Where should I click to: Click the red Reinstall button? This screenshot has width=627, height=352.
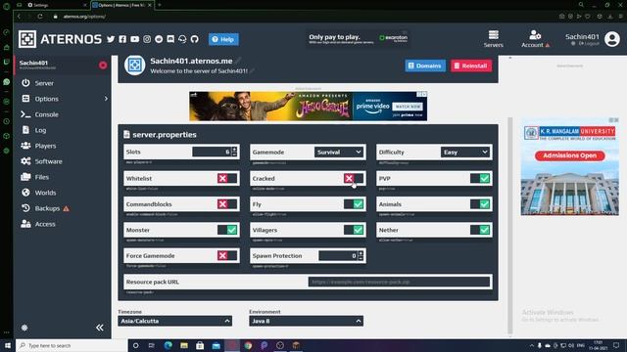pyautogui.click(x=471, y=66)
